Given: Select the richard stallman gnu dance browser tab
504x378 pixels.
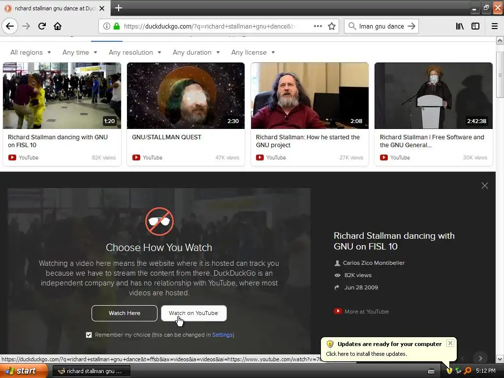Looking at the screenshot, I should 55,8.
